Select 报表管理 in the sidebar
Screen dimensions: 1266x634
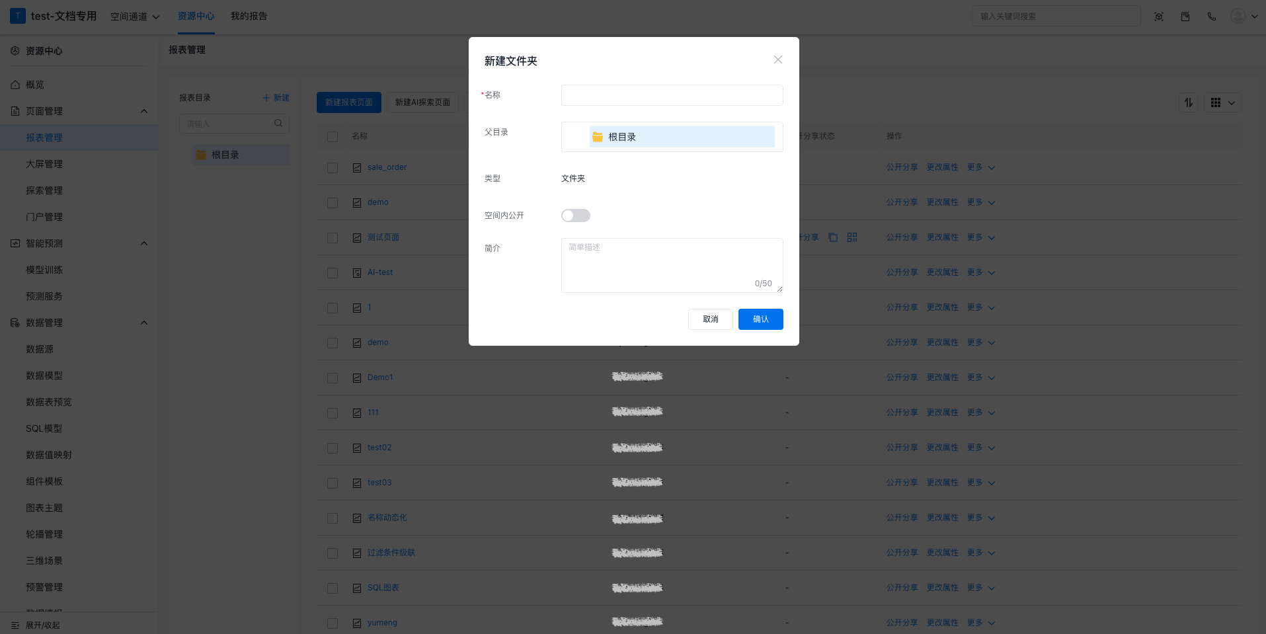point(79,138)
